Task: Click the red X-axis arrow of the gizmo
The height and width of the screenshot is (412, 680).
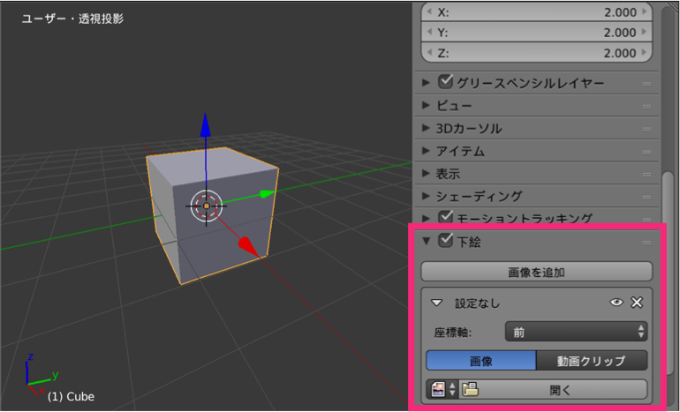Action: click(251, 247)
